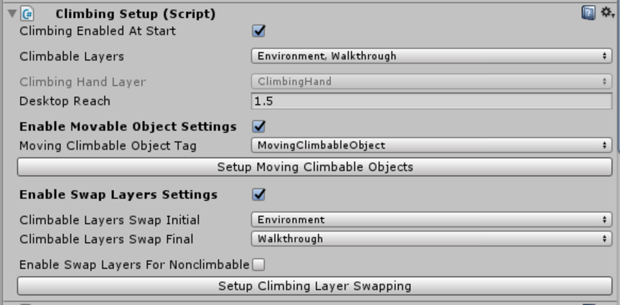
Task: Open the Climbable Layers dropdown
Action: [431, 56]
